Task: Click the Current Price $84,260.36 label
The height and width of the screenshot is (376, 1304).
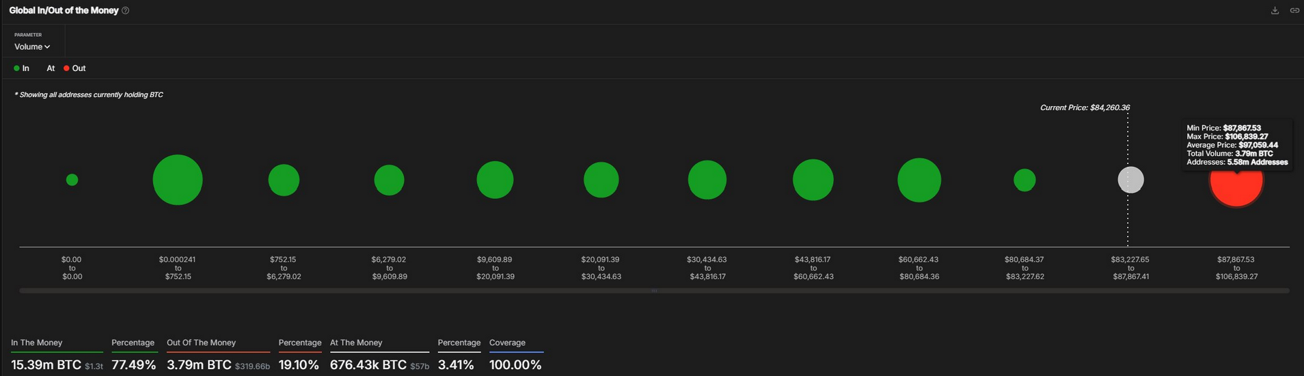Action: coord(1085,107)
